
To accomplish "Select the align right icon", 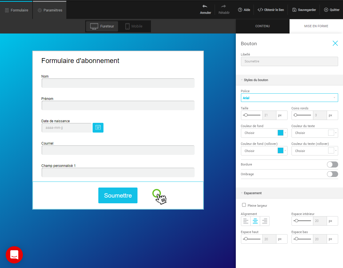I will 265,221.
